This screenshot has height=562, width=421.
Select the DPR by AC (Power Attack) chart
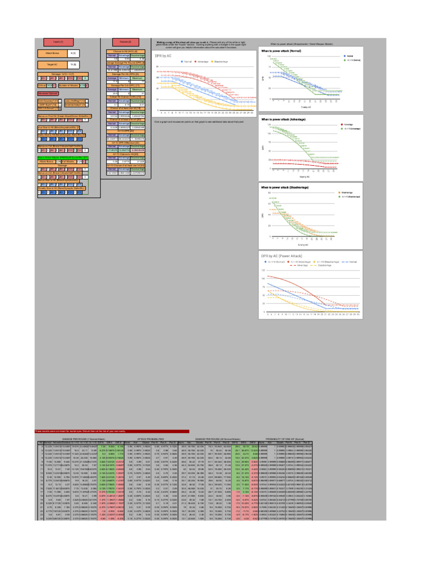[311, 285]
